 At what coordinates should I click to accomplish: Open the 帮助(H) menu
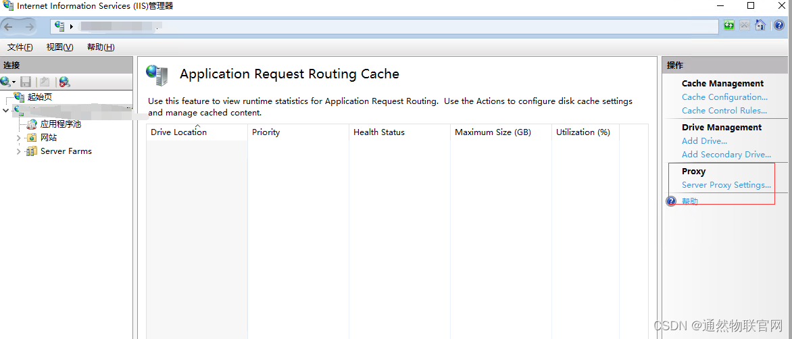(x=101, y=47)
